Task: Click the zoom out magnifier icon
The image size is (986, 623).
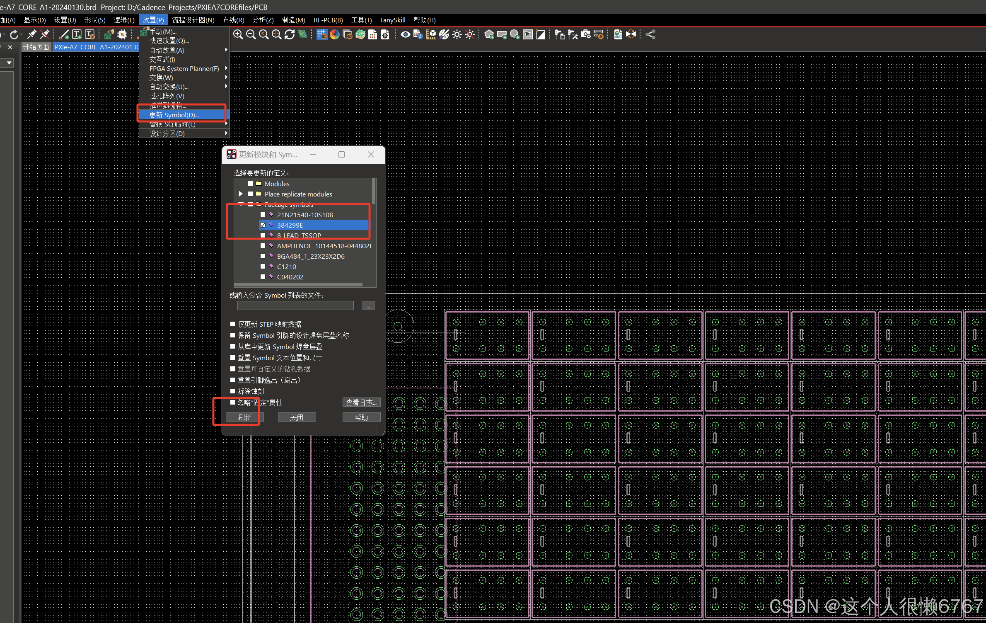Action: coord(251,35)
